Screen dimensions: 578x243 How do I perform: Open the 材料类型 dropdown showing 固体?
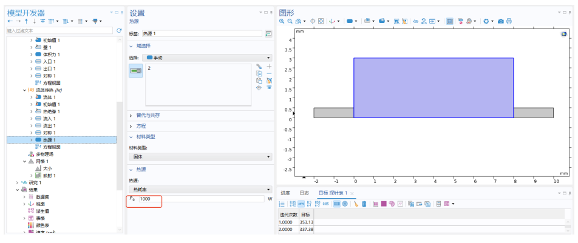200,157
